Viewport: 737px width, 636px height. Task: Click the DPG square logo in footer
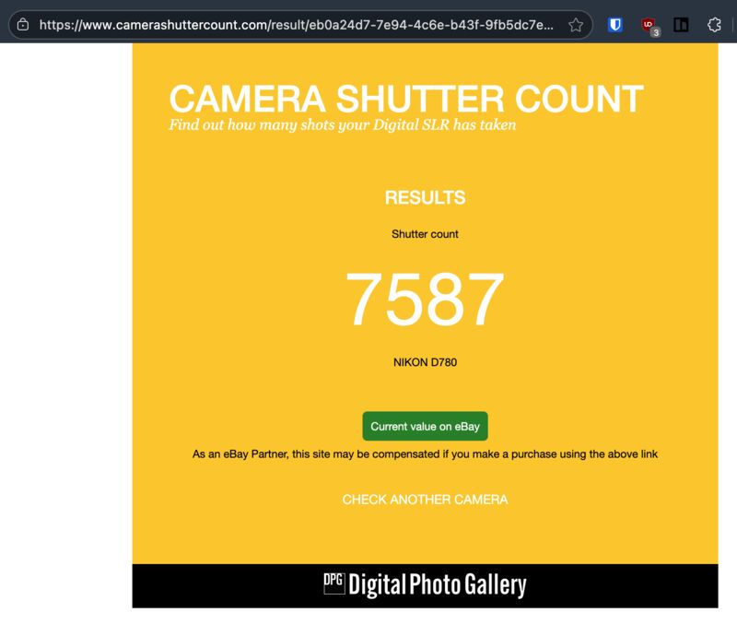click(333, 583)
